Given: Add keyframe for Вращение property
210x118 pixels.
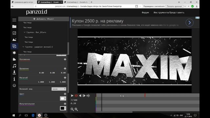Looking at the screenshot, I should [x=65, y=69].
